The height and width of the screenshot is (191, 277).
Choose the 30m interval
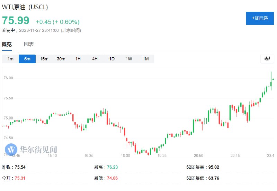(x=61, y=59)
